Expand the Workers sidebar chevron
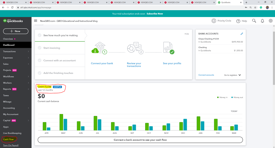Viewport: 275px width, 148px height. pyautogui.click(x=28, y=83)
